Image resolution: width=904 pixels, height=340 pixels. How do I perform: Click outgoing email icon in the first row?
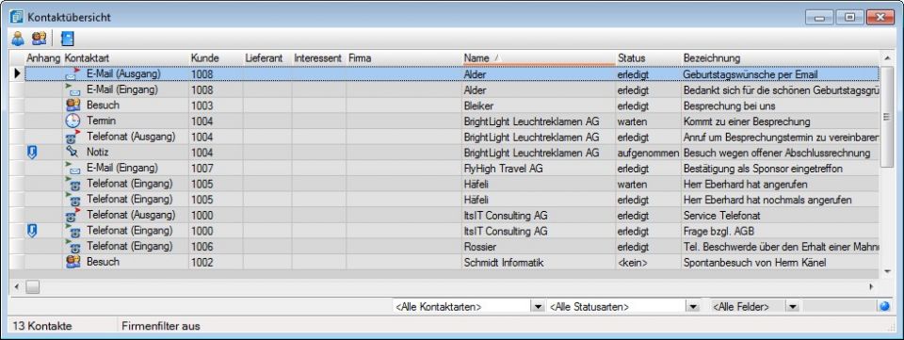(x=73, y=73)
